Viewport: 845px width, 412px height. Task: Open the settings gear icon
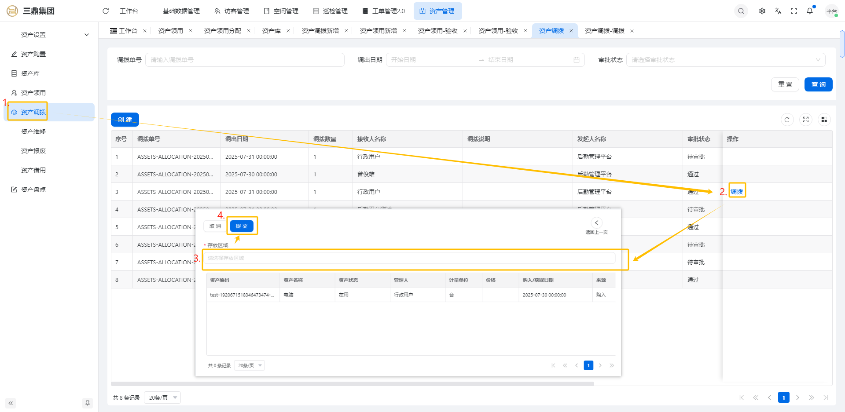[x=762, y=11]
